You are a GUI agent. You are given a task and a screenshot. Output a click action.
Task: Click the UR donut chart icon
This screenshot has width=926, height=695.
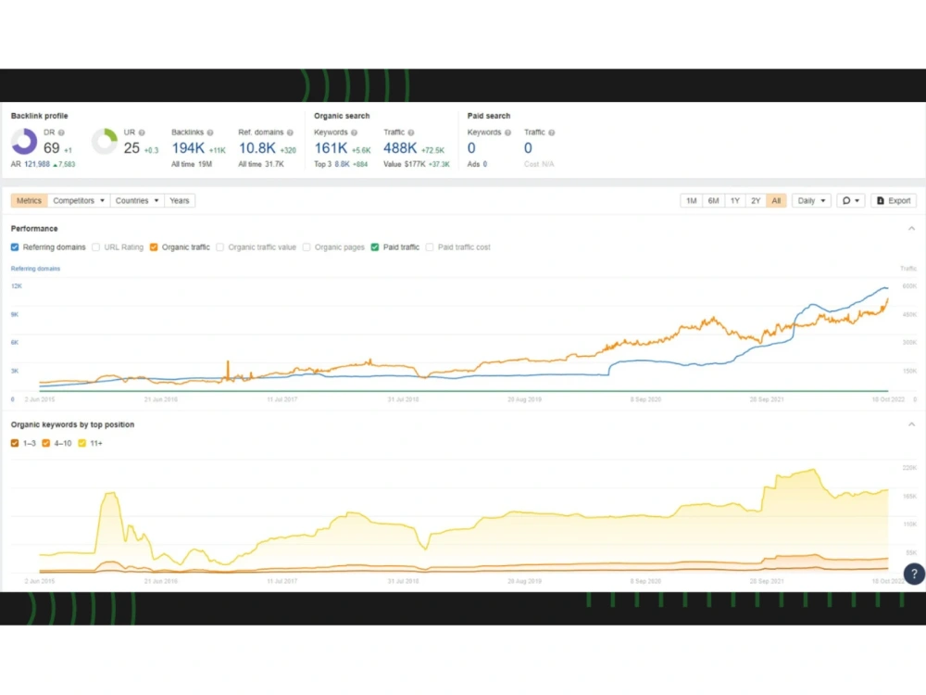(105, 142)
